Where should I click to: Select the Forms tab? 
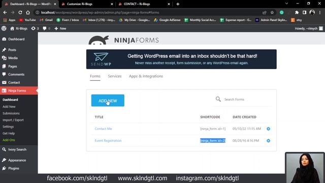click(x=95, y=76)
